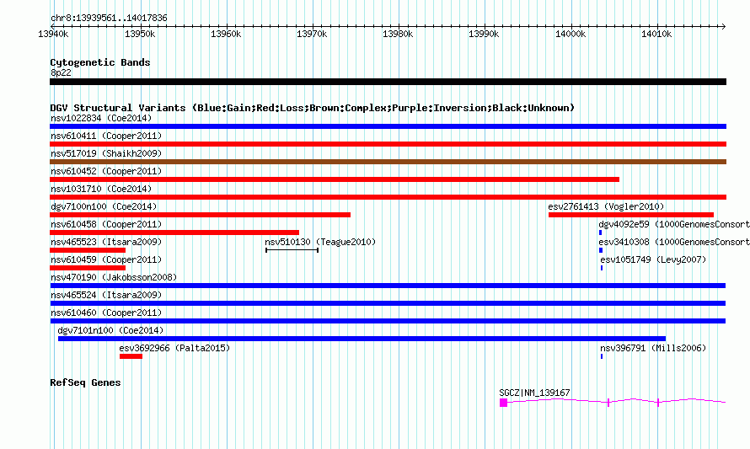Click the 13960k ruler tick label
This screenshot has width=750, height=449.
pyautogui.click(x=226, y=35)
